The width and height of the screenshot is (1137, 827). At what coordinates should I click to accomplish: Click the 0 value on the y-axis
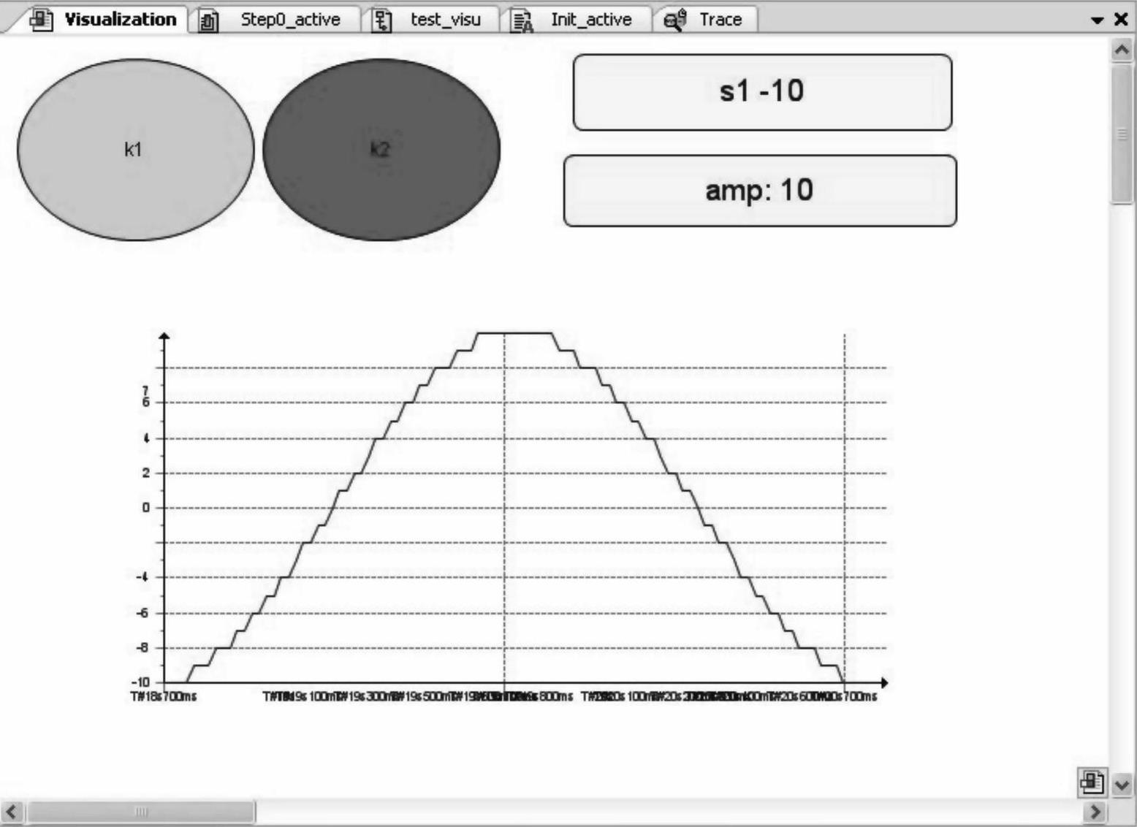[x=146, y=508]
